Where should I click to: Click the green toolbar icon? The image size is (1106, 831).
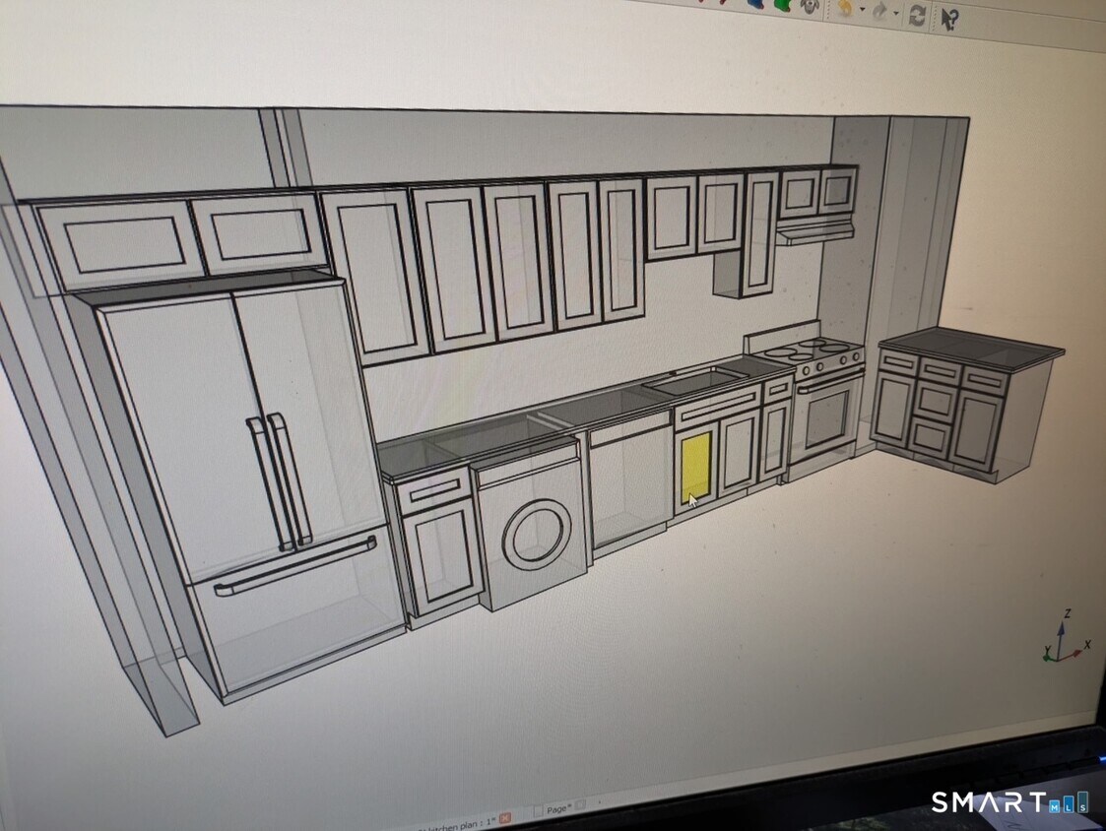click(782, 4)
